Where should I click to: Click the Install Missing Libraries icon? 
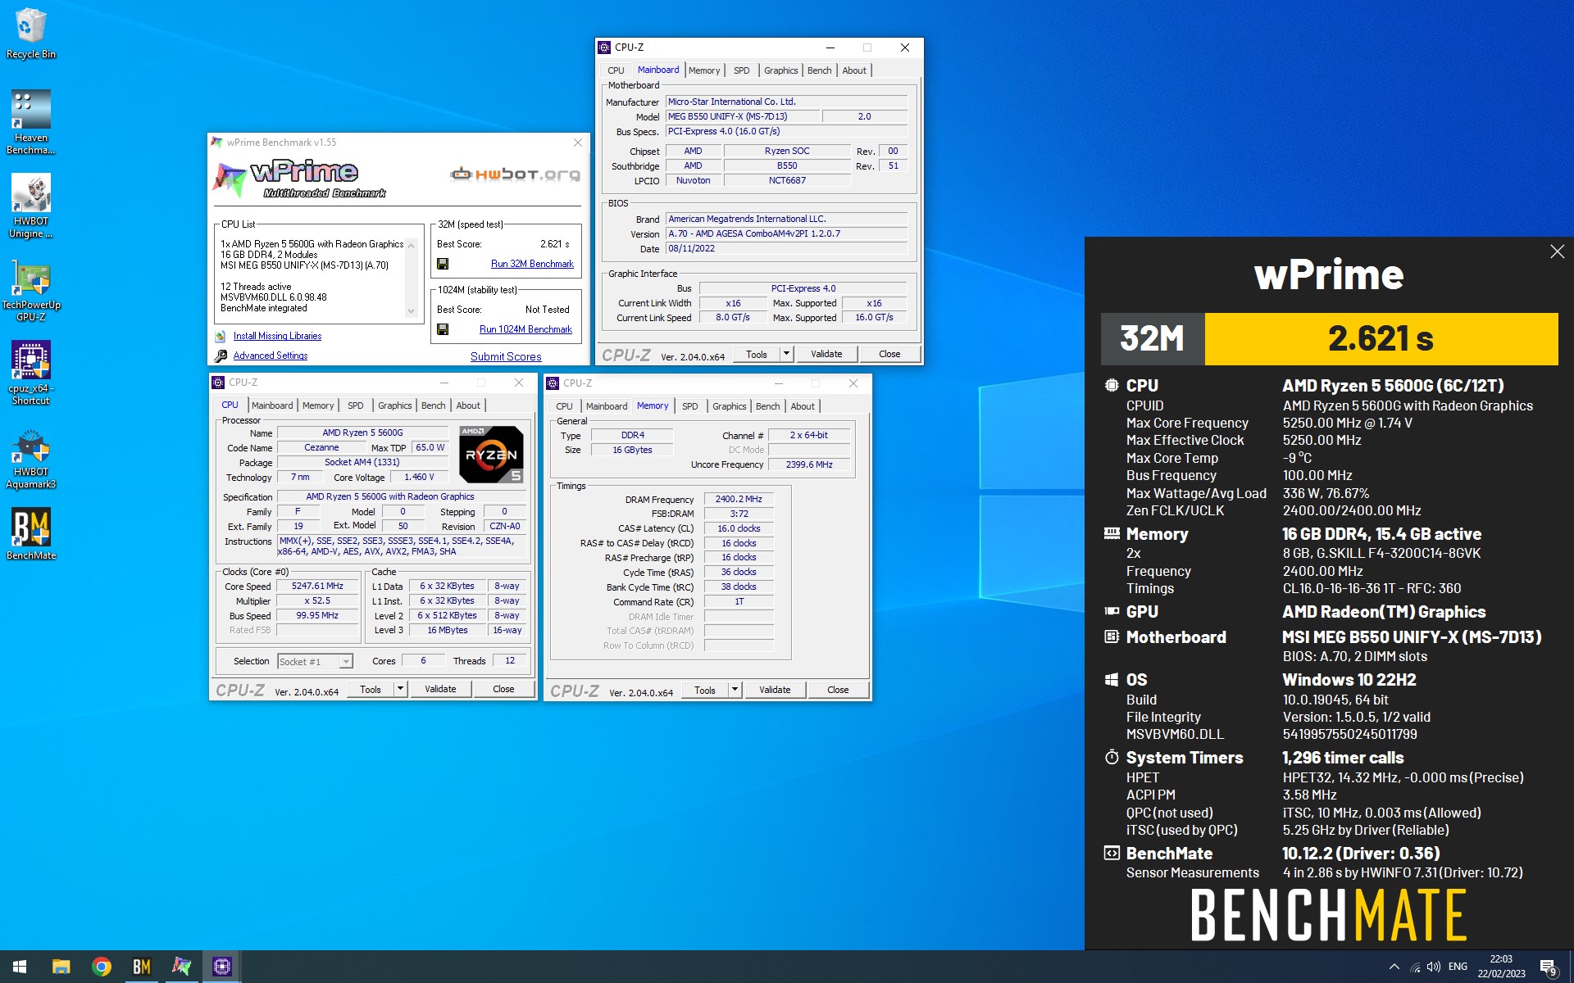(221, 336)
